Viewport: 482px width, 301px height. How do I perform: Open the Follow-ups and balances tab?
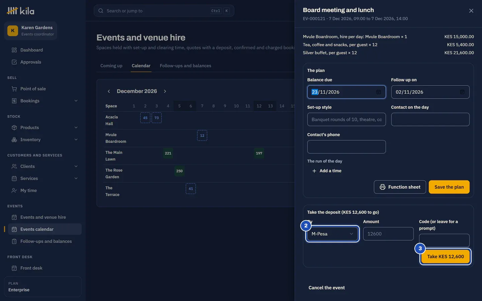click(185, 66)
